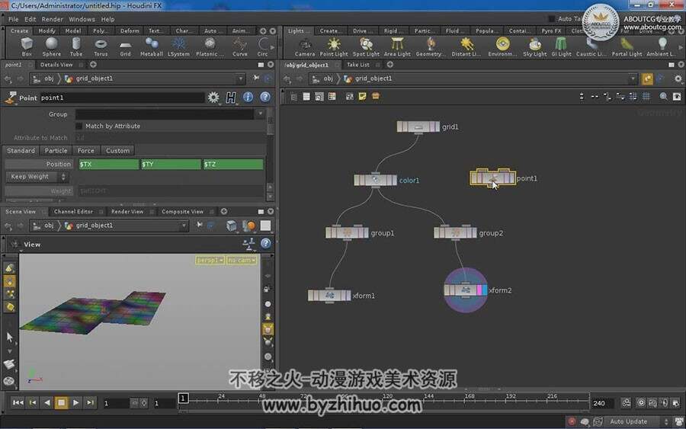Add an Area Light
The image size is (686, 429).
397,46
